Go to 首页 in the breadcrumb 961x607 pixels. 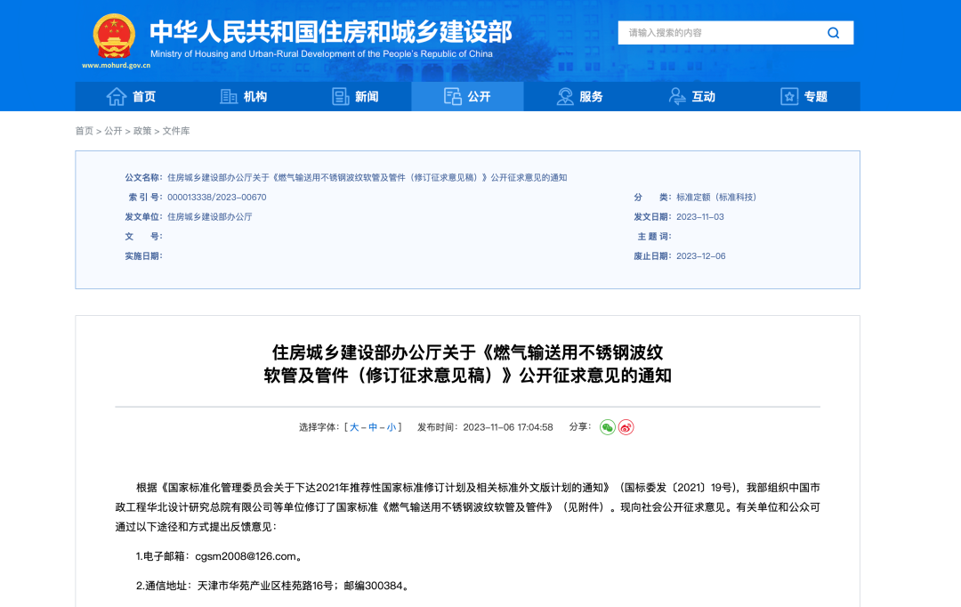[84, 131]
